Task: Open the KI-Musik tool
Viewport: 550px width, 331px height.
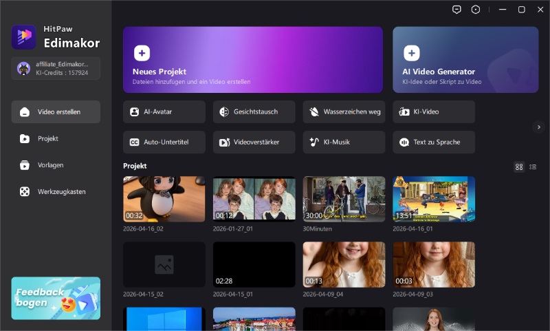Action: click(344, 142)
